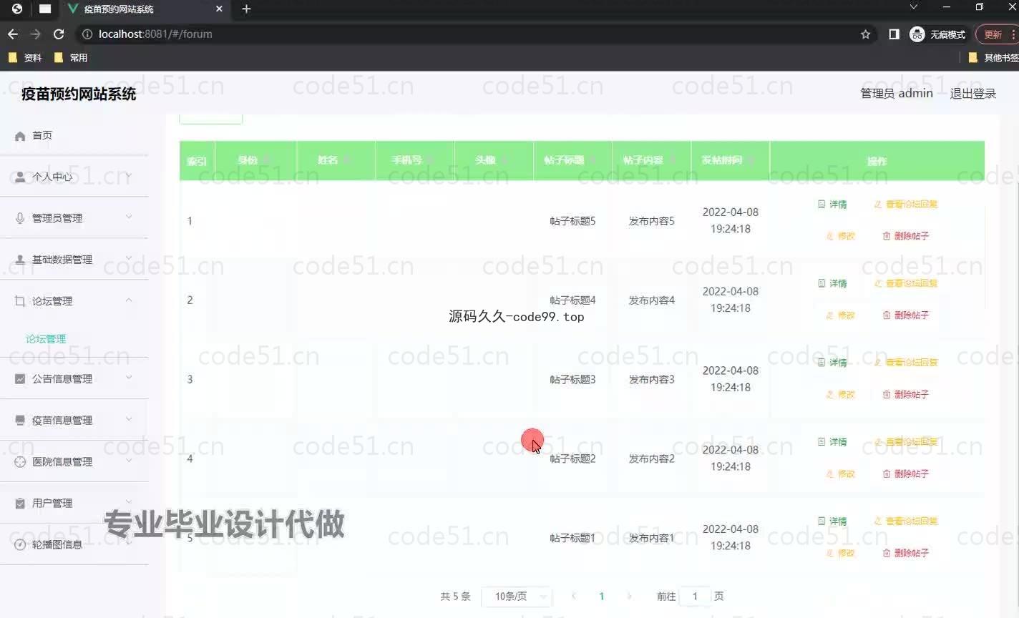Reload the page with refresh icon
The width and height of the screenshot is (1019, 618).
59,34
